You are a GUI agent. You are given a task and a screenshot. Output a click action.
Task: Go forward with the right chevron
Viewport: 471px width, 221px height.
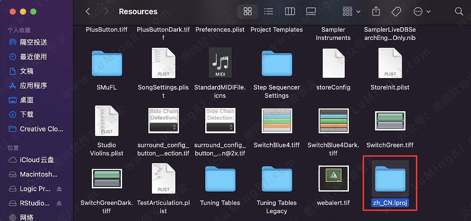106,11
